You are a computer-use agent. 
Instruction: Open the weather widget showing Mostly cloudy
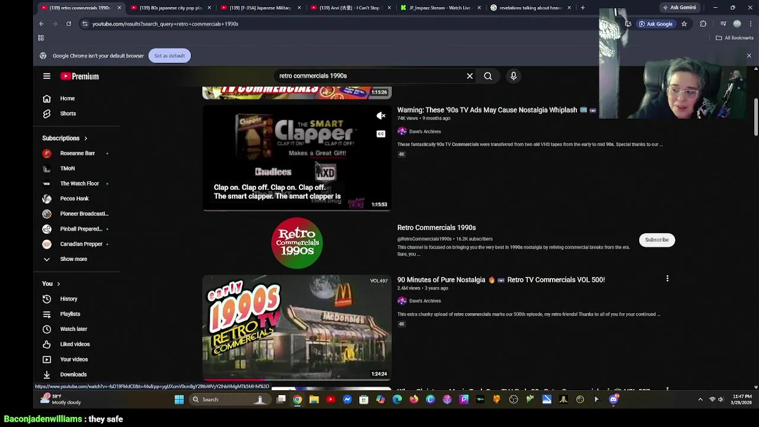59,399
